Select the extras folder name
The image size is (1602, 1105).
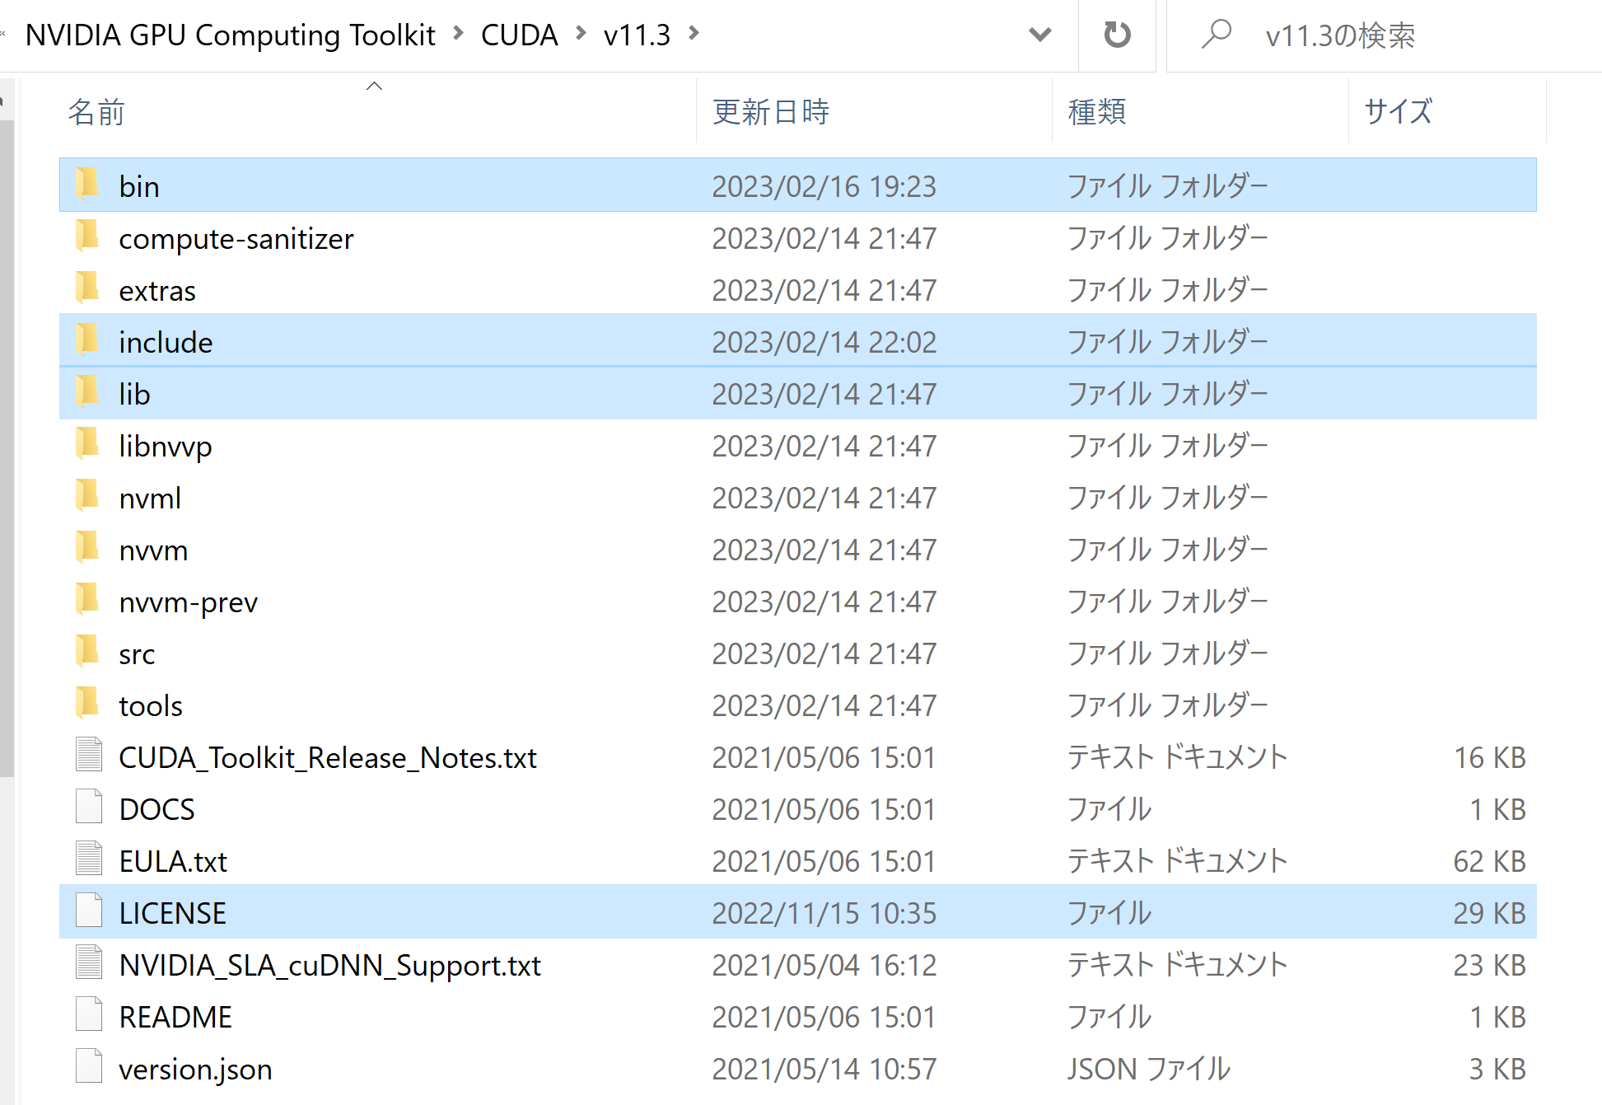[x=157, y=291]
